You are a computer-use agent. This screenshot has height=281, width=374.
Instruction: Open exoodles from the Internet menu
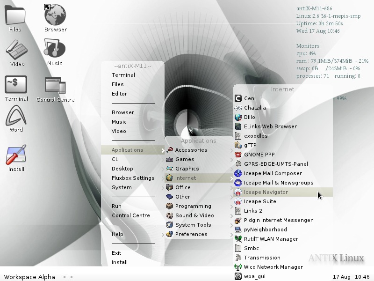pyautogui.click(x=283, y=136)
